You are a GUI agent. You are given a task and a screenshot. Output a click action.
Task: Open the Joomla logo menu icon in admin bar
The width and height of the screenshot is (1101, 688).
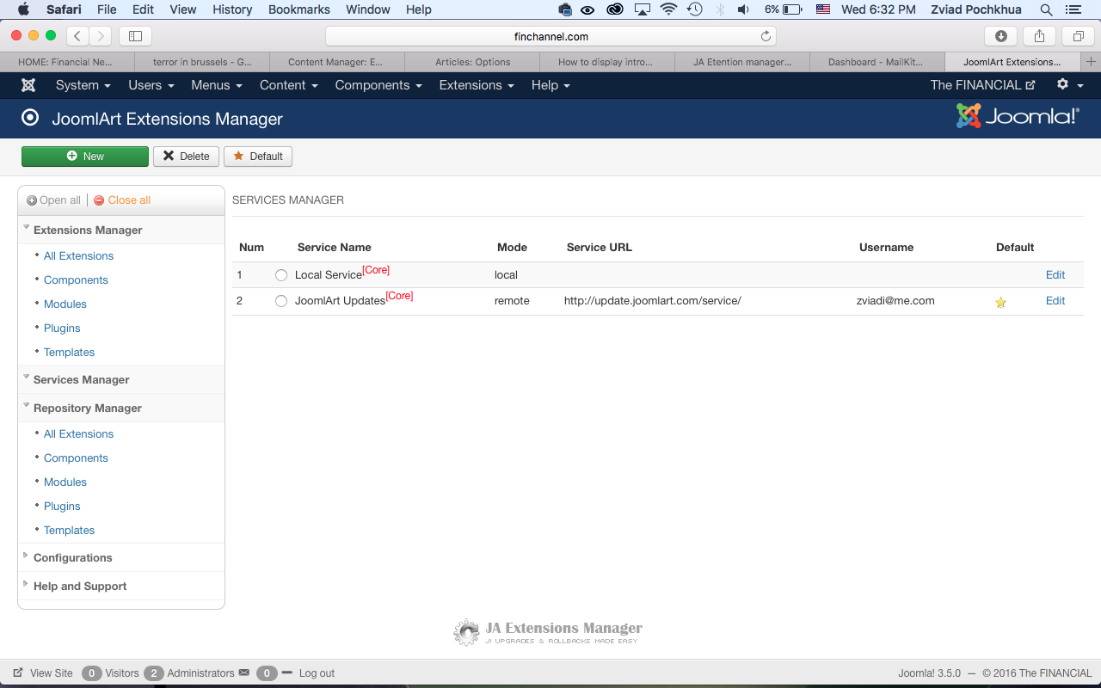tap(28, 85)
